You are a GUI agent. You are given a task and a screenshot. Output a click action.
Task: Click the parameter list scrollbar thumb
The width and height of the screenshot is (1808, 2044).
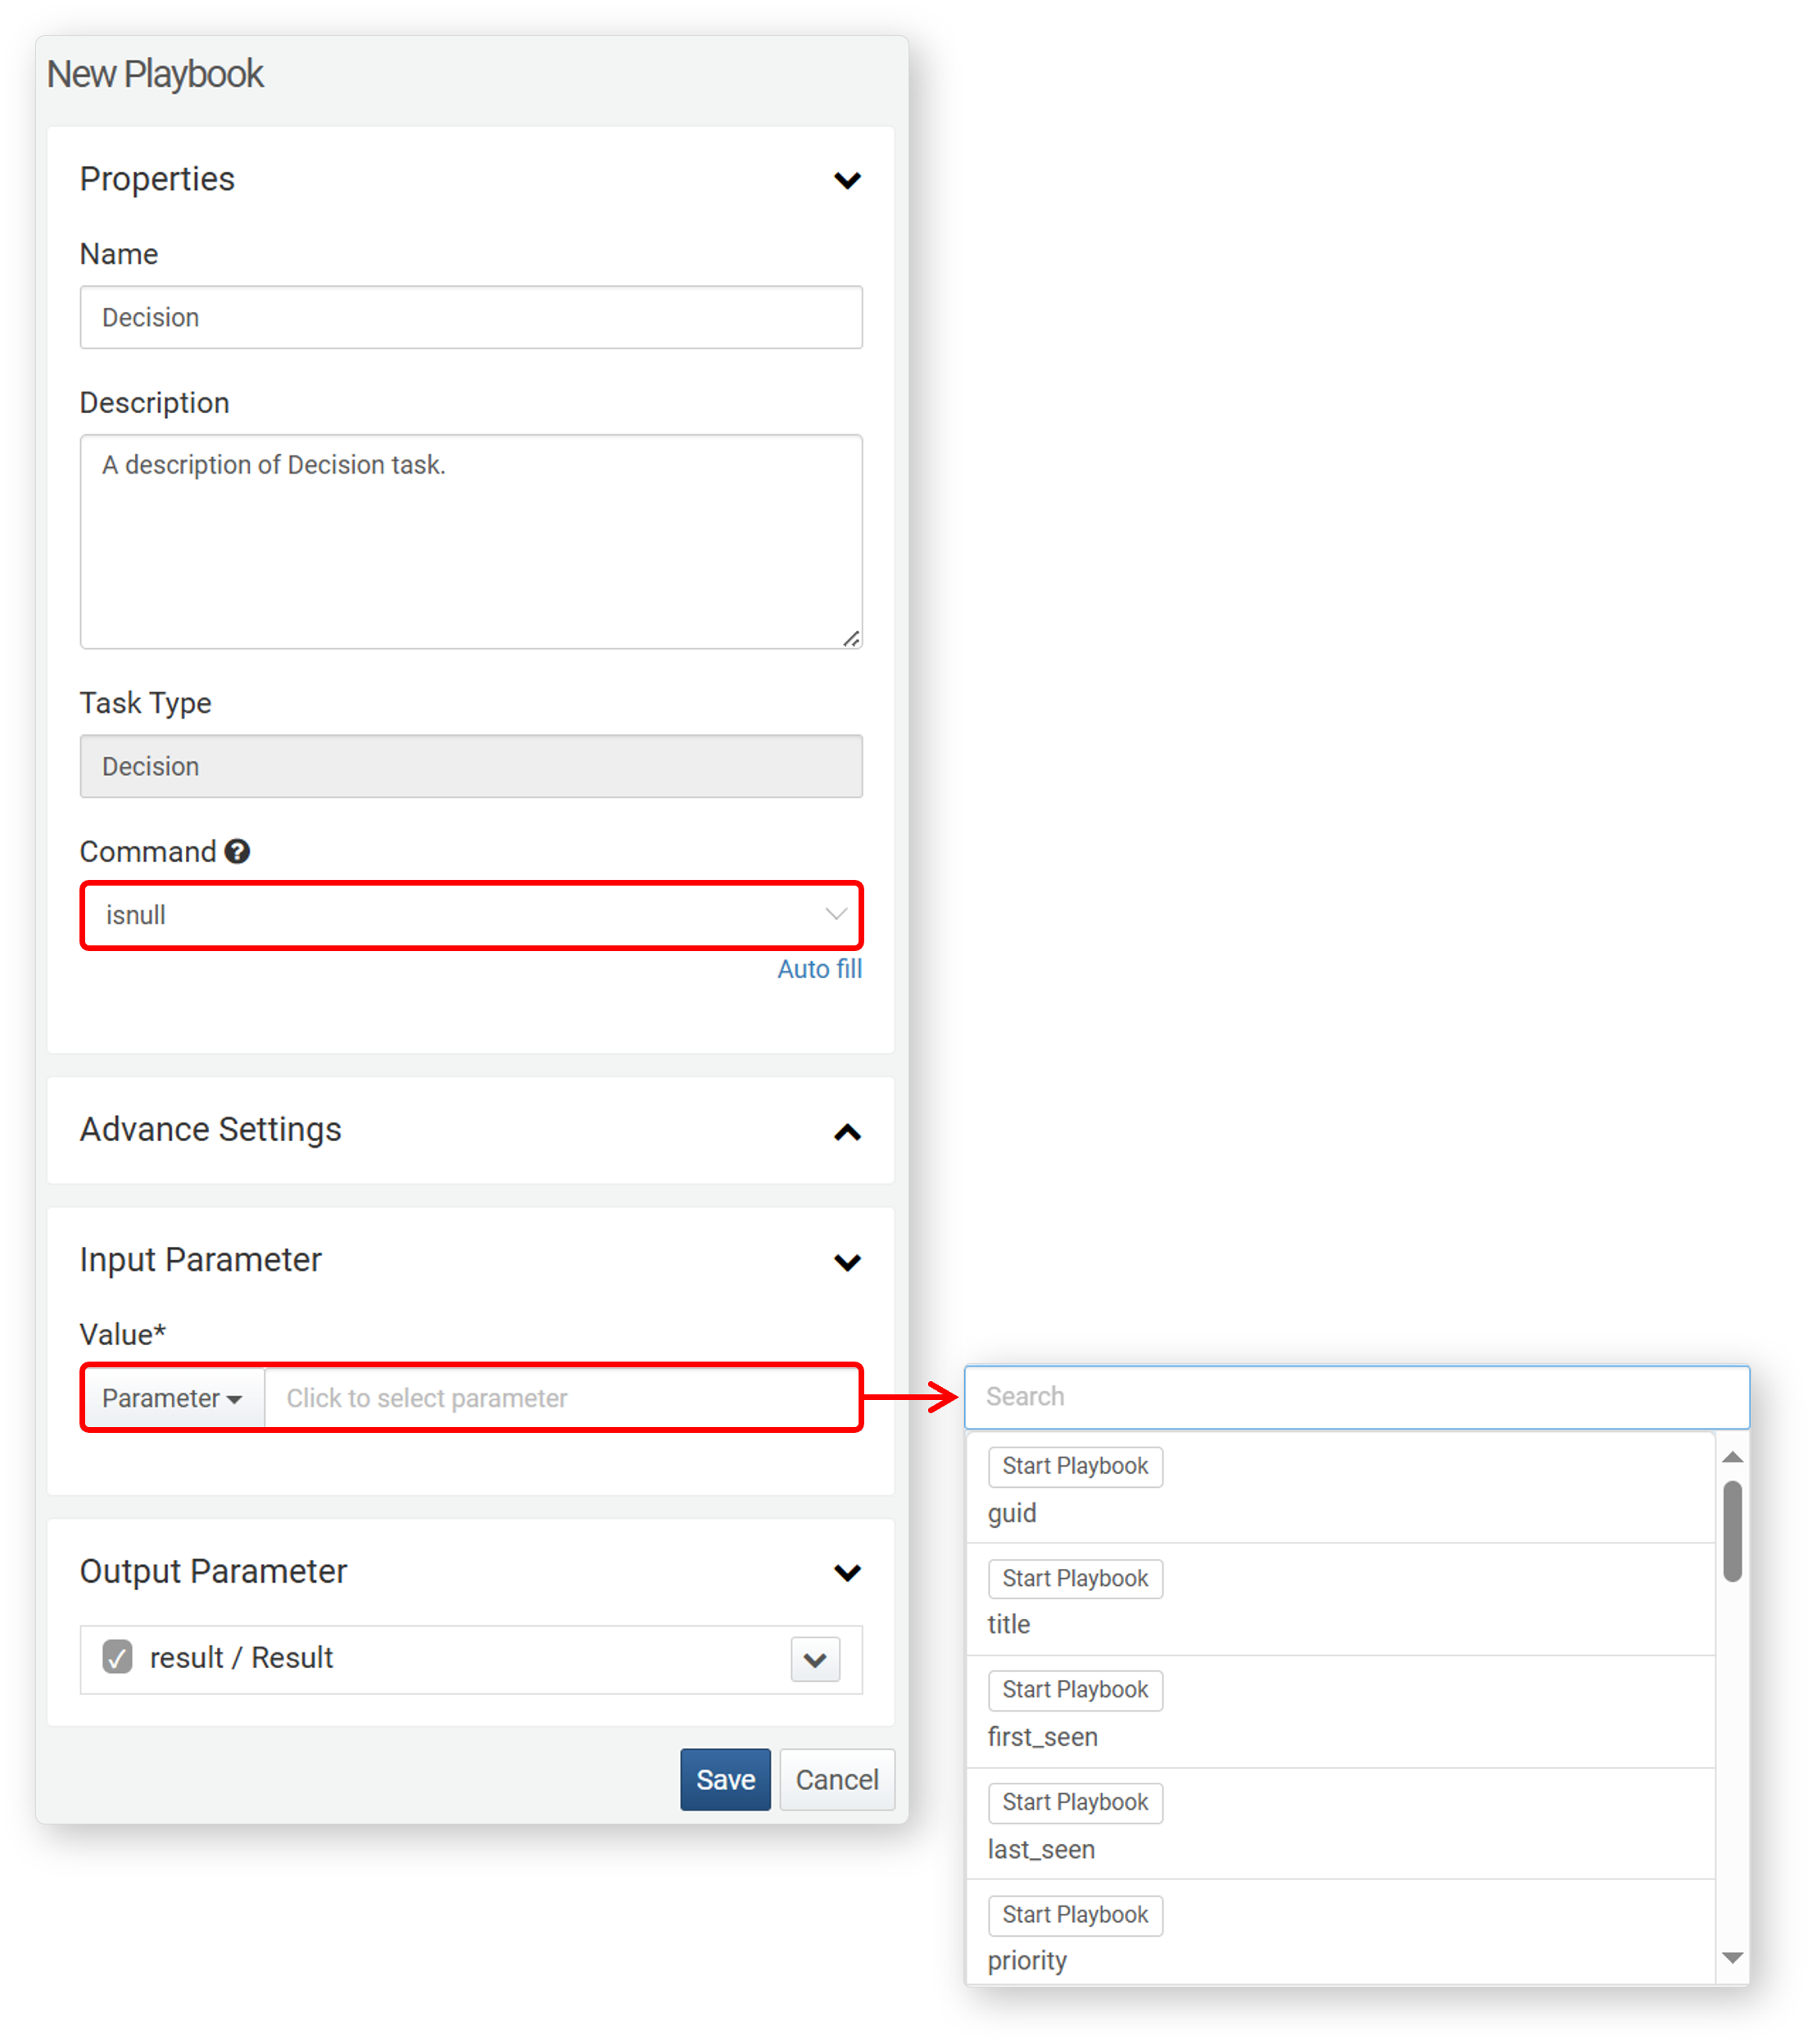[1732, 1531]
